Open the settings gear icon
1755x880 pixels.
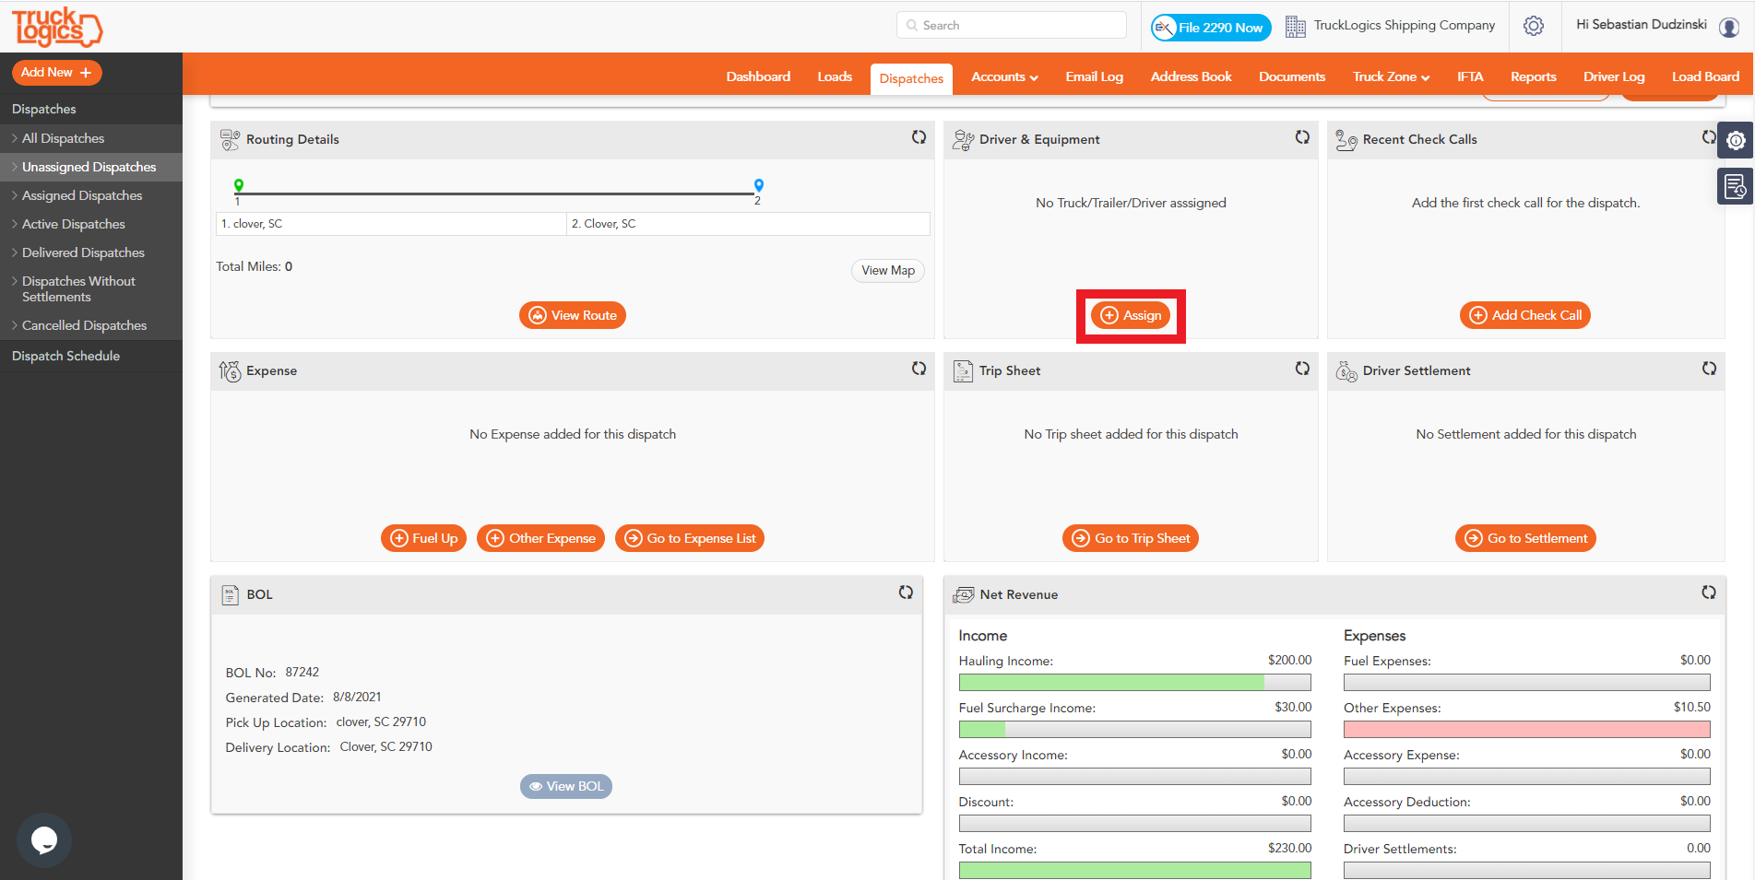coord(1534,26)
